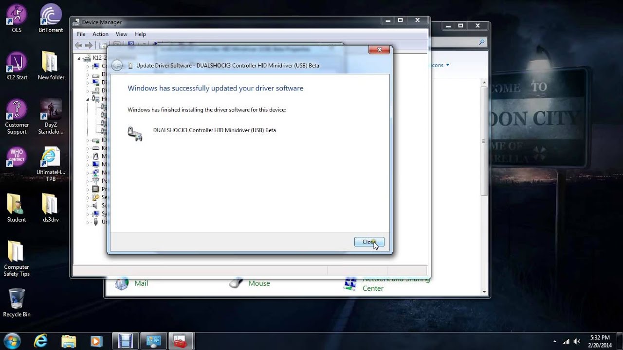Click the back arrow in the Update Driver dialog
Viewport: 623px width, 350px height.
117,65
